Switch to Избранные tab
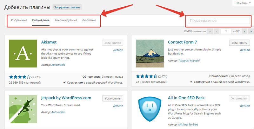The image size is (254, 129). tap(19, 20)
